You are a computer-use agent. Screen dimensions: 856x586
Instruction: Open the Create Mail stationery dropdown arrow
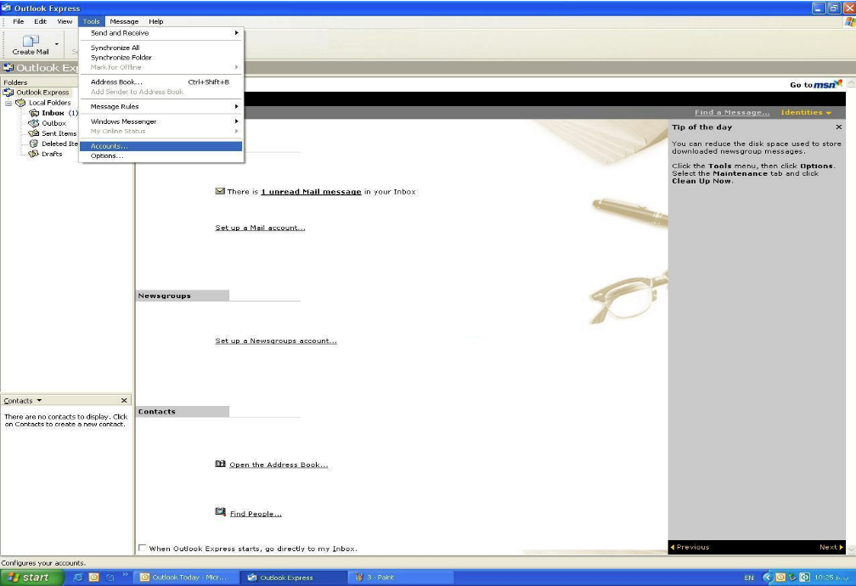coord(57,44)
